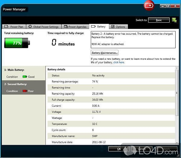181x158 pixels.
Task: Click the 'No activity' status value
Action: pos(98,75)
